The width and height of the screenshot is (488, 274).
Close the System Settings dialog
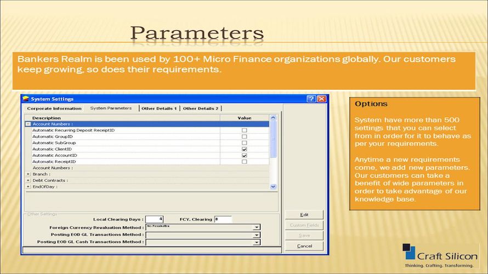321,99
